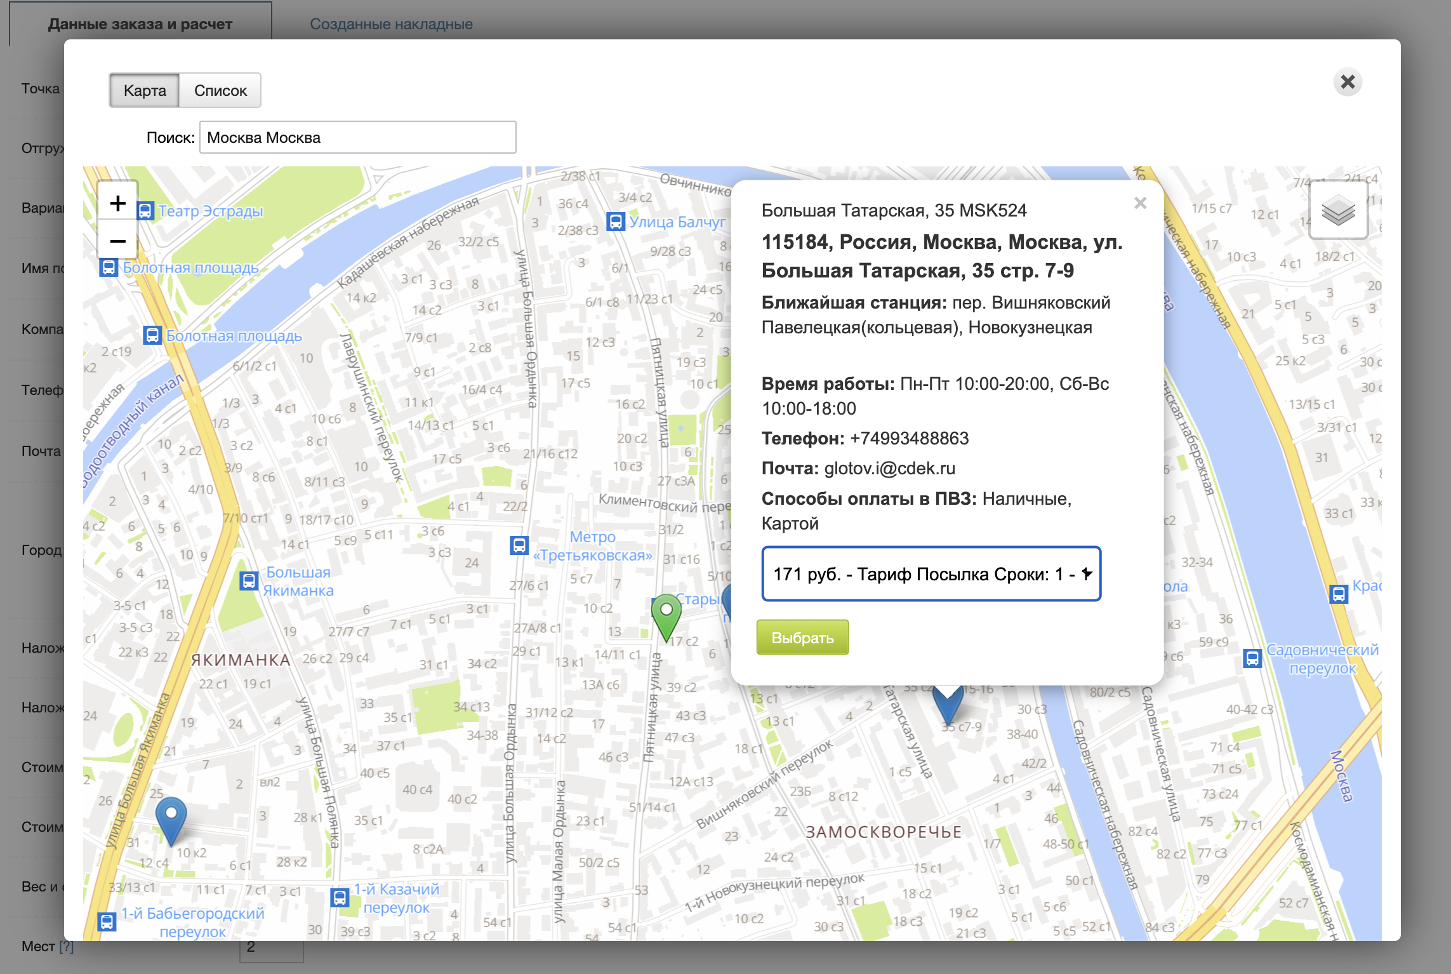Close the pickup point info popup
This screenshot has height=974, width=1451.
[x=1140, y=203]
